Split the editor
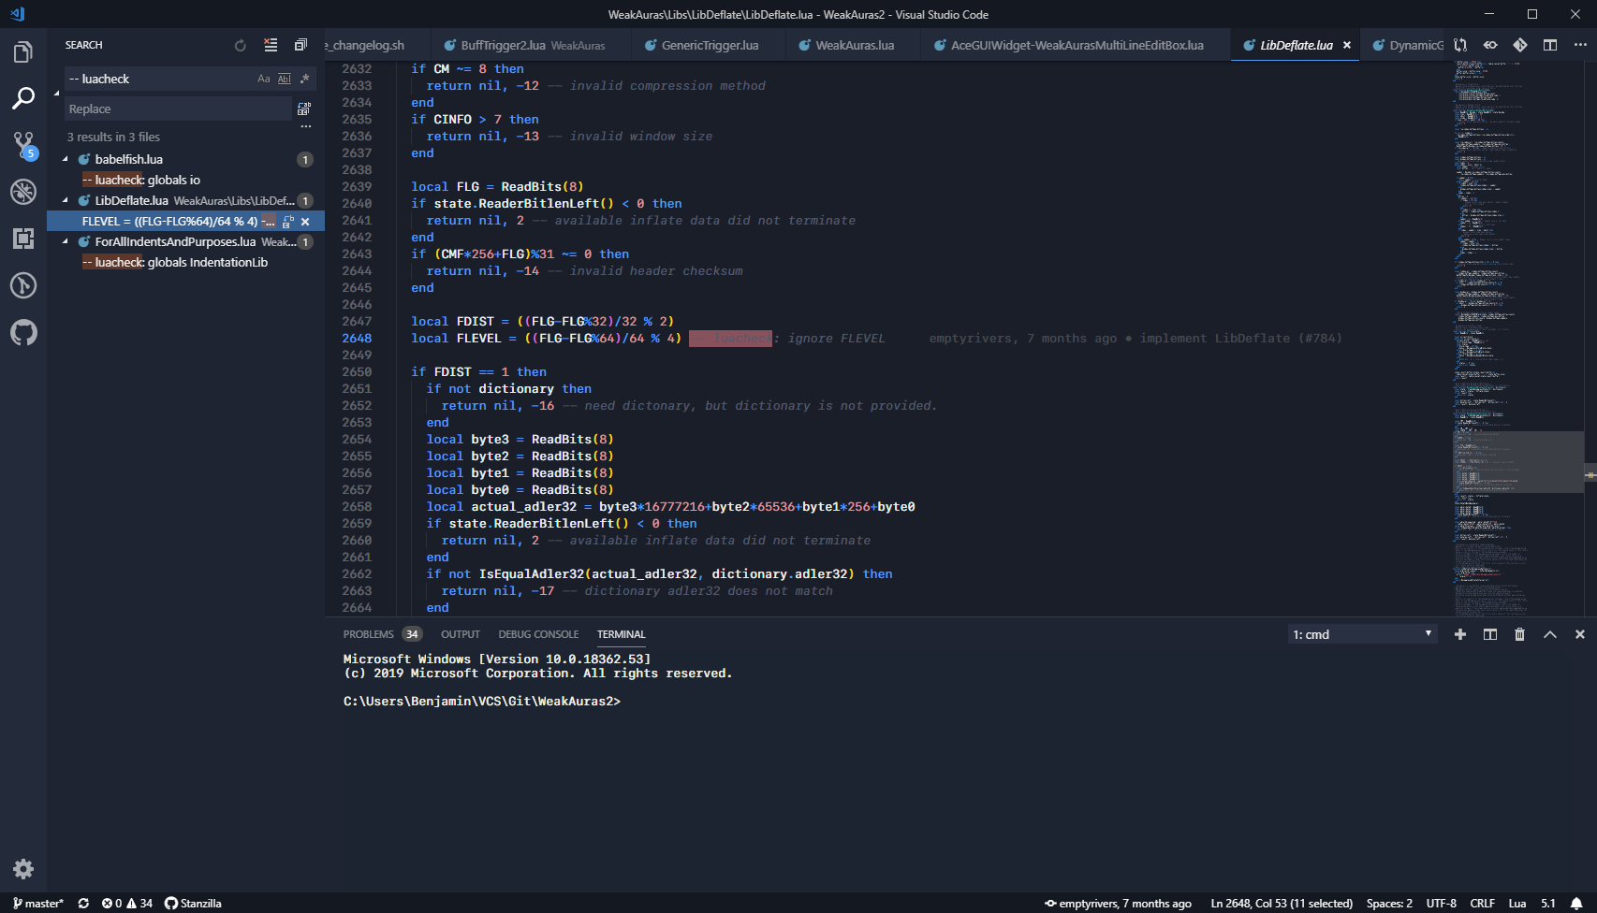The width and height of the screenshot is (1597, 913). pyautogui.click(x=1550, y=44)
